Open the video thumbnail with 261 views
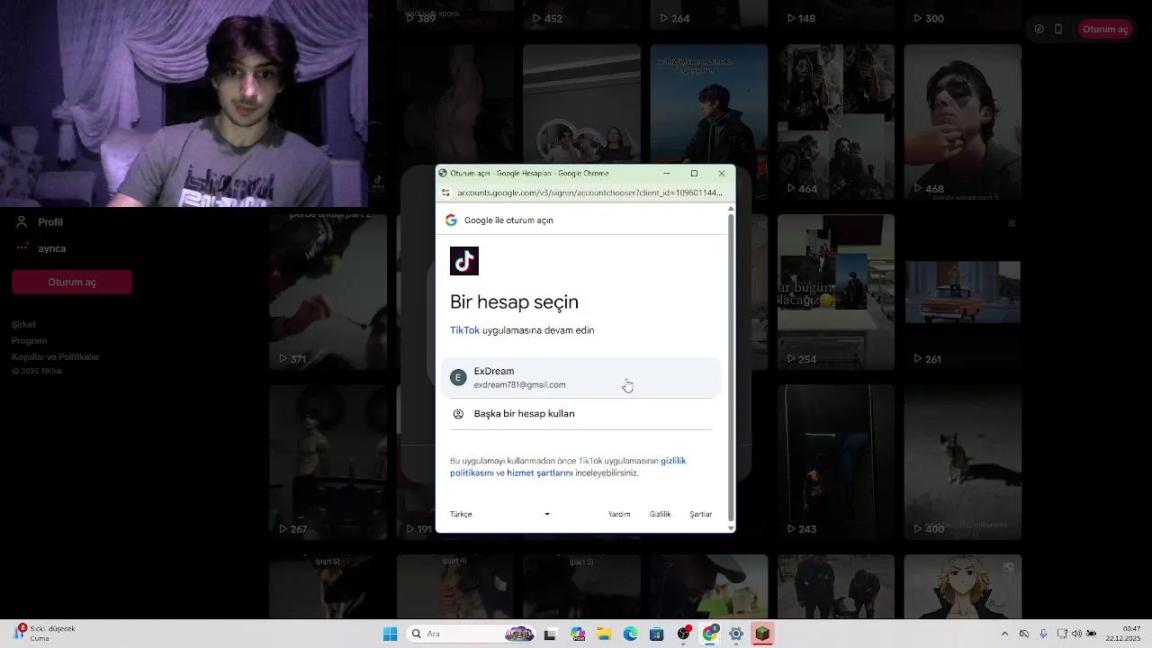1152x648 pixels. coord(962,292)
